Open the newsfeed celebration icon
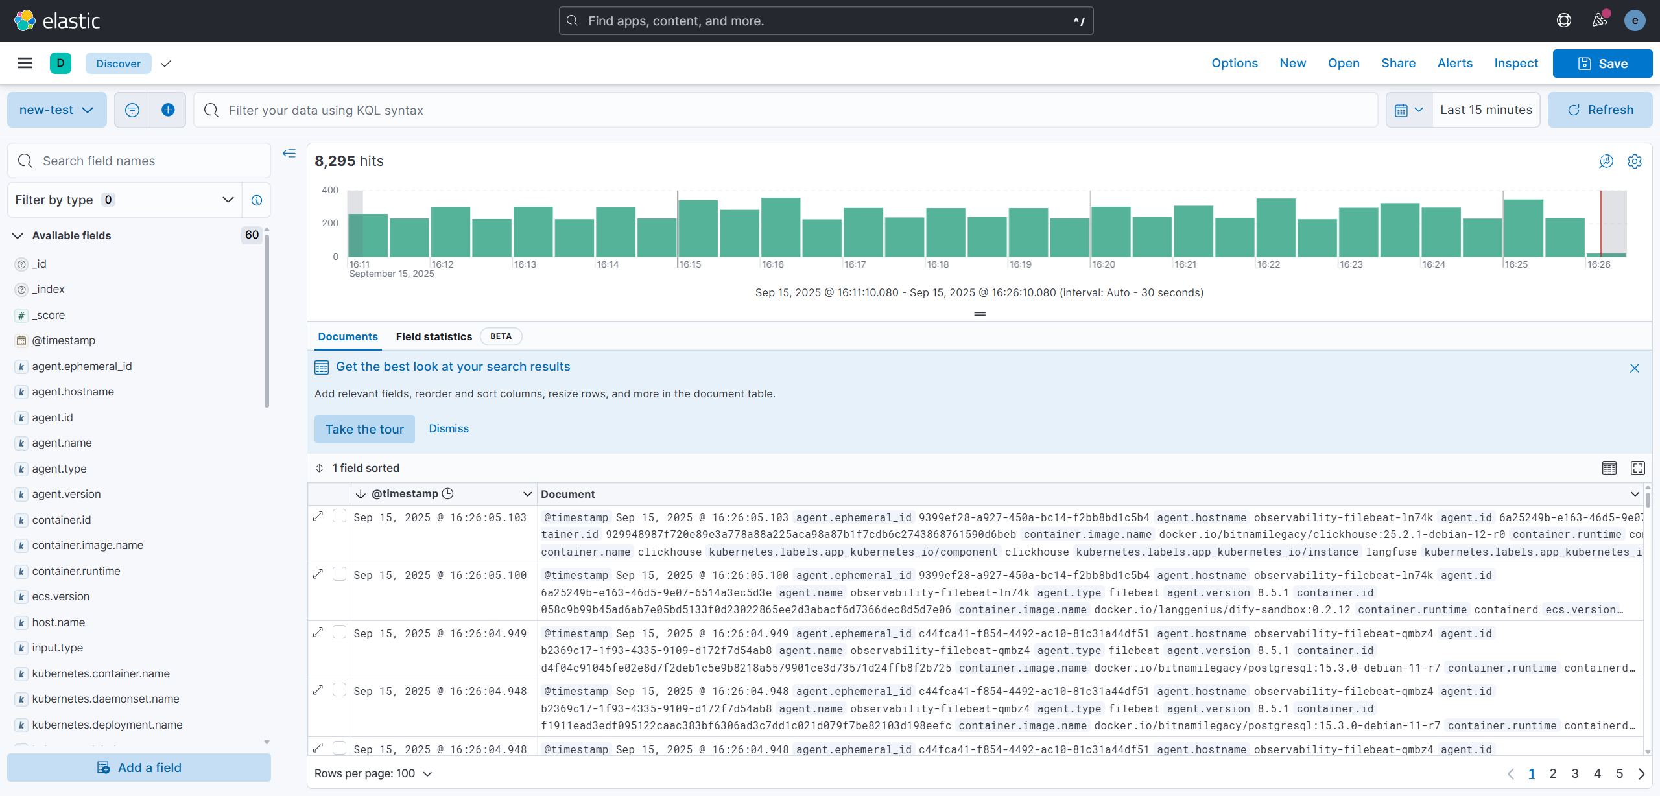The image size is (1660, 796). (1600, 21)
